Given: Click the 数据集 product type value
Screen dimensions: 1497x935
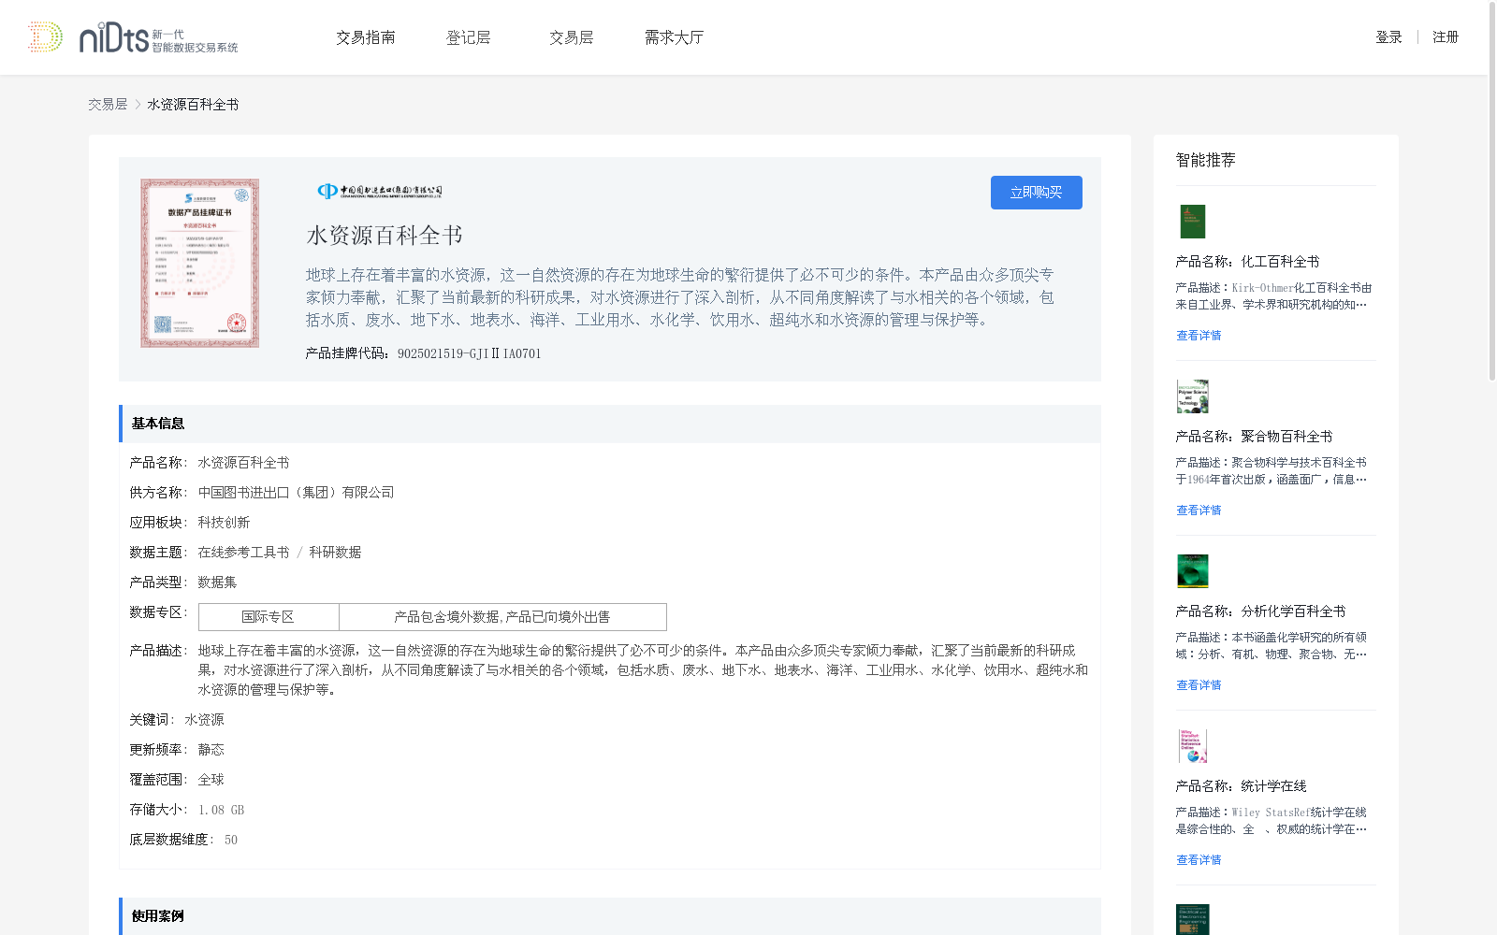Looking at the screenshot, I should (x=217, y=583).
